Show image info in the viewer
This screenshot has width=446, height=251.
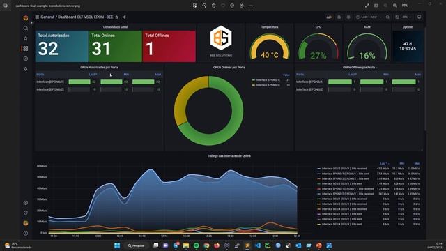point(232,6)
